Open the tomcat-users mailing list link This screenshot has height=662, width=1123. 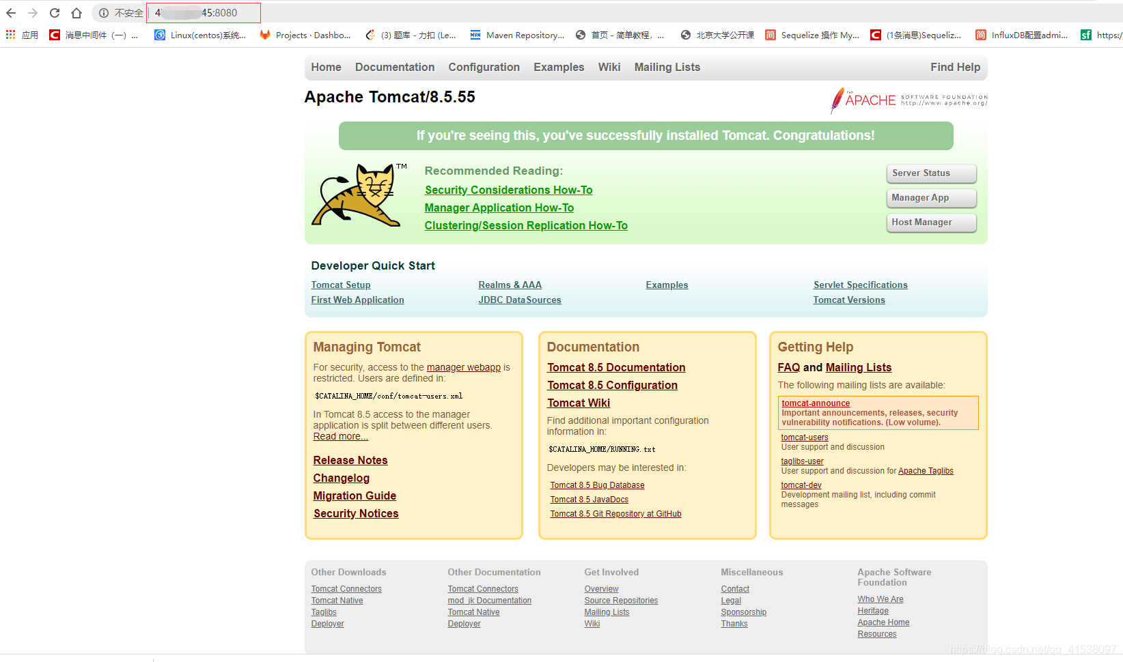tap(804, 437)
